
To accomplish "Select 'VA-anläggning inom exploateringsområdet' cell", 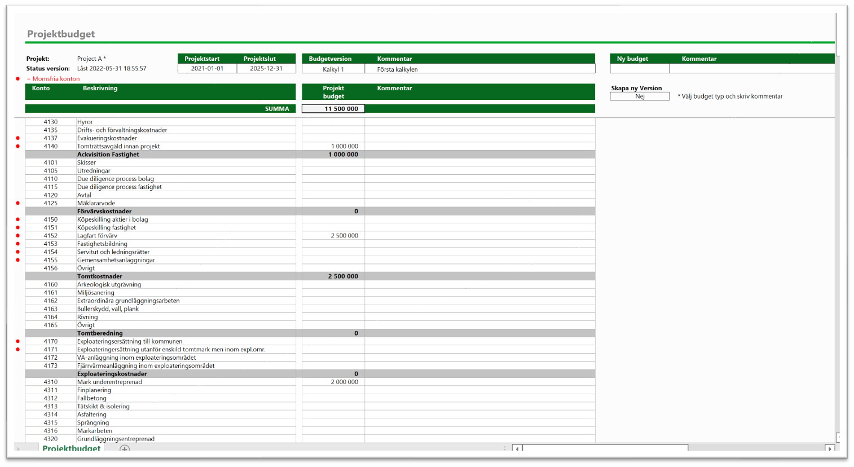I will coord(186,358).
